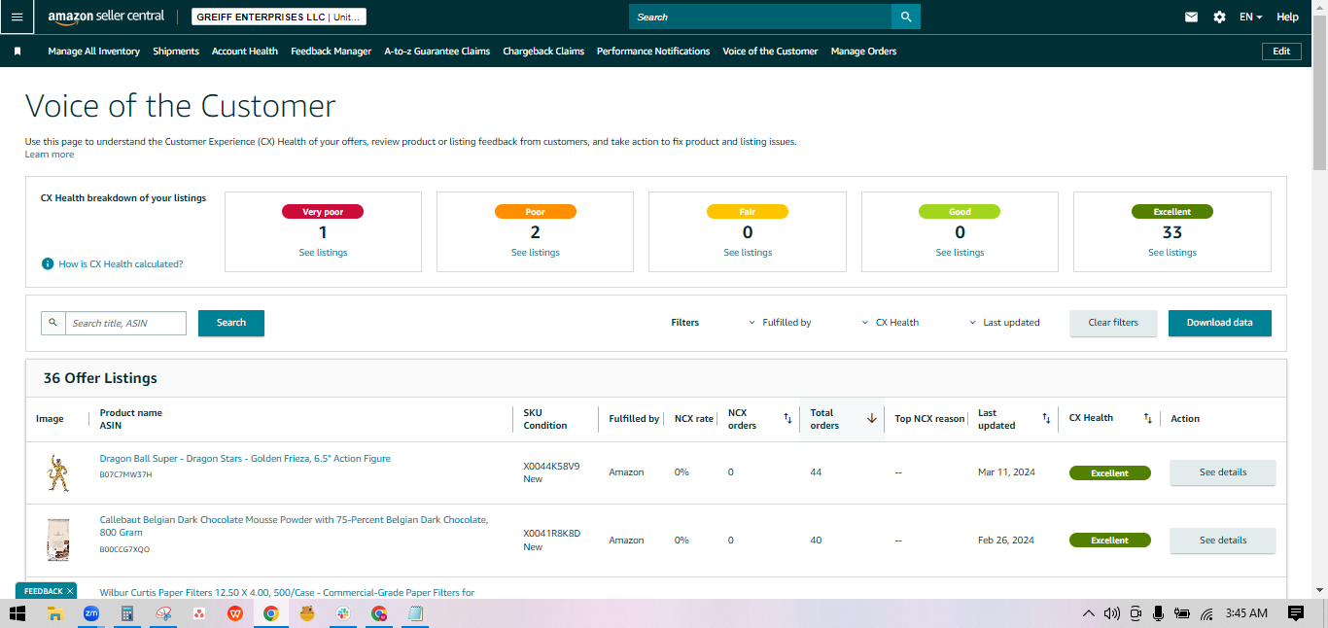
Task: Click How is CX Health calculated link
Action: (121, 264)
